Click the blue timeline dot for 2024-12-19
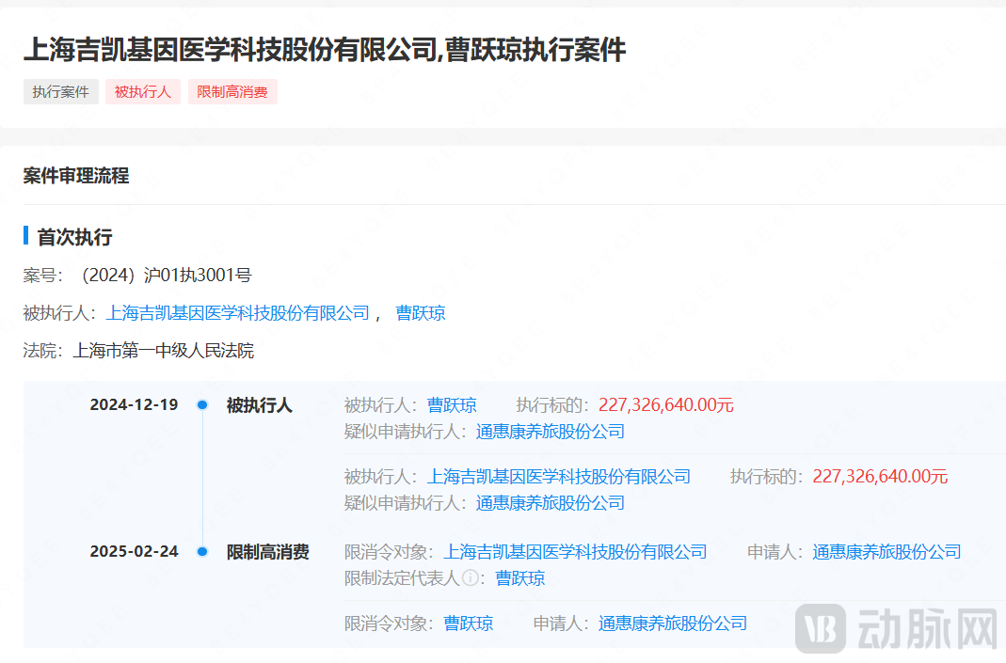Viewport: 1006px width, 663px height. tap(201, 405)
